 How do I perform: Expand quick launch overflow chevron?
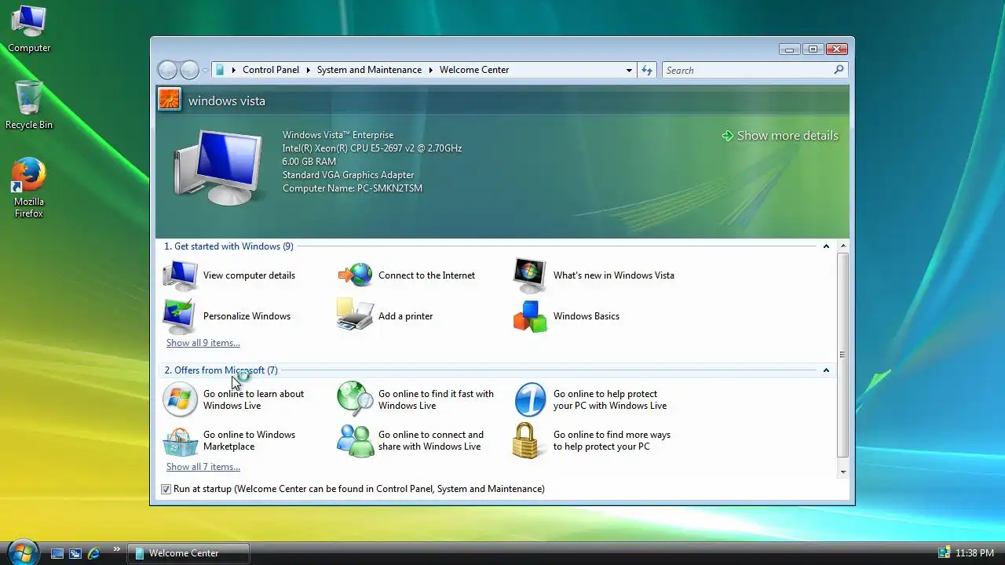click(x=117, y=549)
